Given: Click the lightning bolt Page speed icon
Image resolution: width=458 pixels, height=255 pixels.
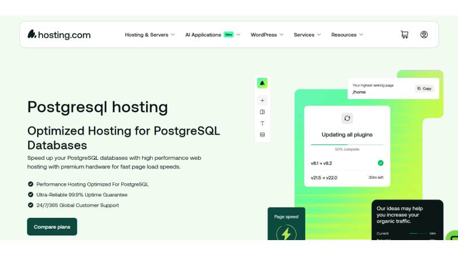Looking at the screenshot, I should click(x=286, y=233).
